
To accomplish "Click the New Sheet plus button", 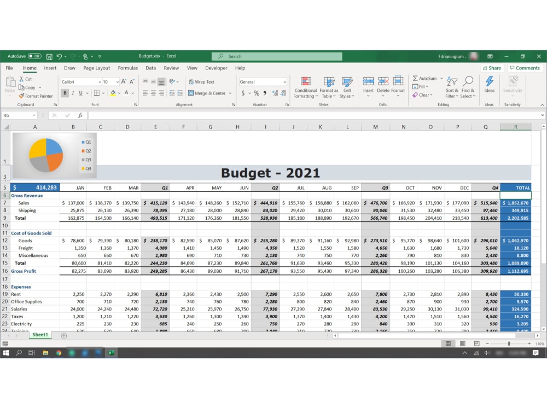I will tap(64, 336).
